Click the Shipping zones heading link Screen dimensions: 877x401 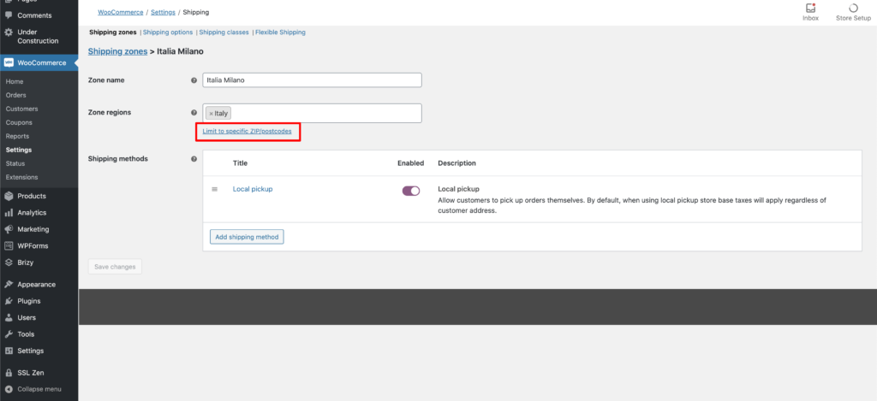tap(117, 51)
